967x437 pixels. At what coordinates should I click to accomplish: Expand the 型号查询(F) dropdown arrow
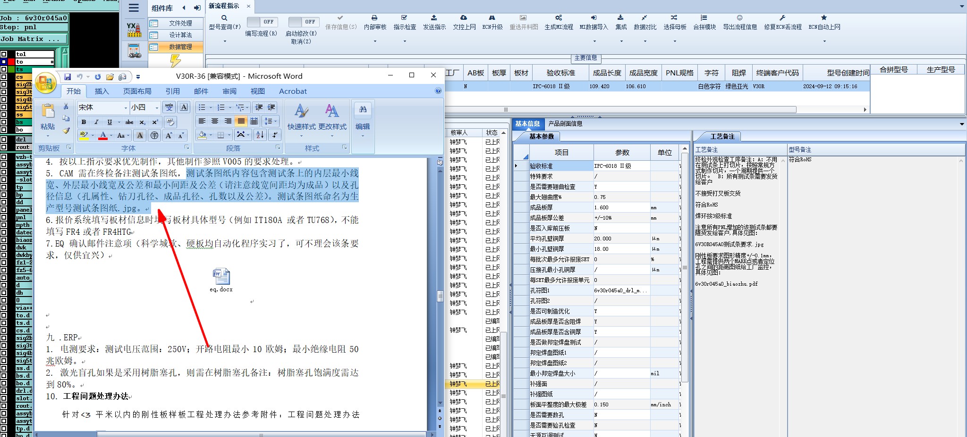click(x=225, y=41)
